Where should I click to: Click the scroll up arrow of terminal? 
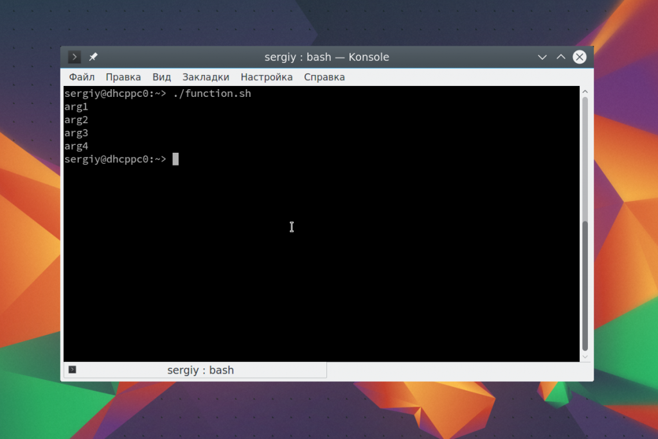[585, 92]
